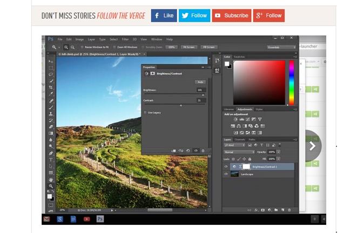This screenshot has width=351, height=233.
Task: Click trash icon at Layers panel bottom
Action: pyautogui.click(x=289, y=210)
